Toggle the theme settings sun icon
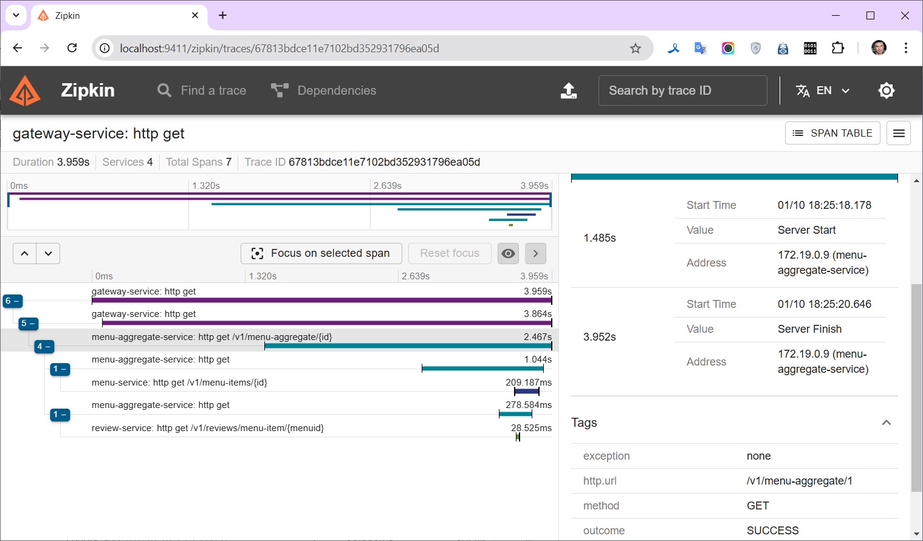Screen dimensions: 923x541 click(x=886, y=90)
